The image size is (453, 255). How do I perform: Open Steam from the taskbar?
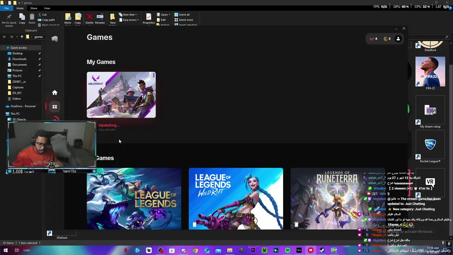tap(322, 250)
